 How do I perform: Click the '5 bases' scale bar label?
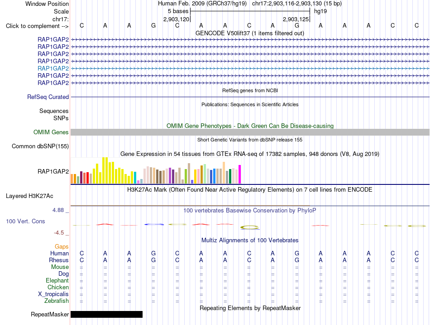(x=178, y=11)
